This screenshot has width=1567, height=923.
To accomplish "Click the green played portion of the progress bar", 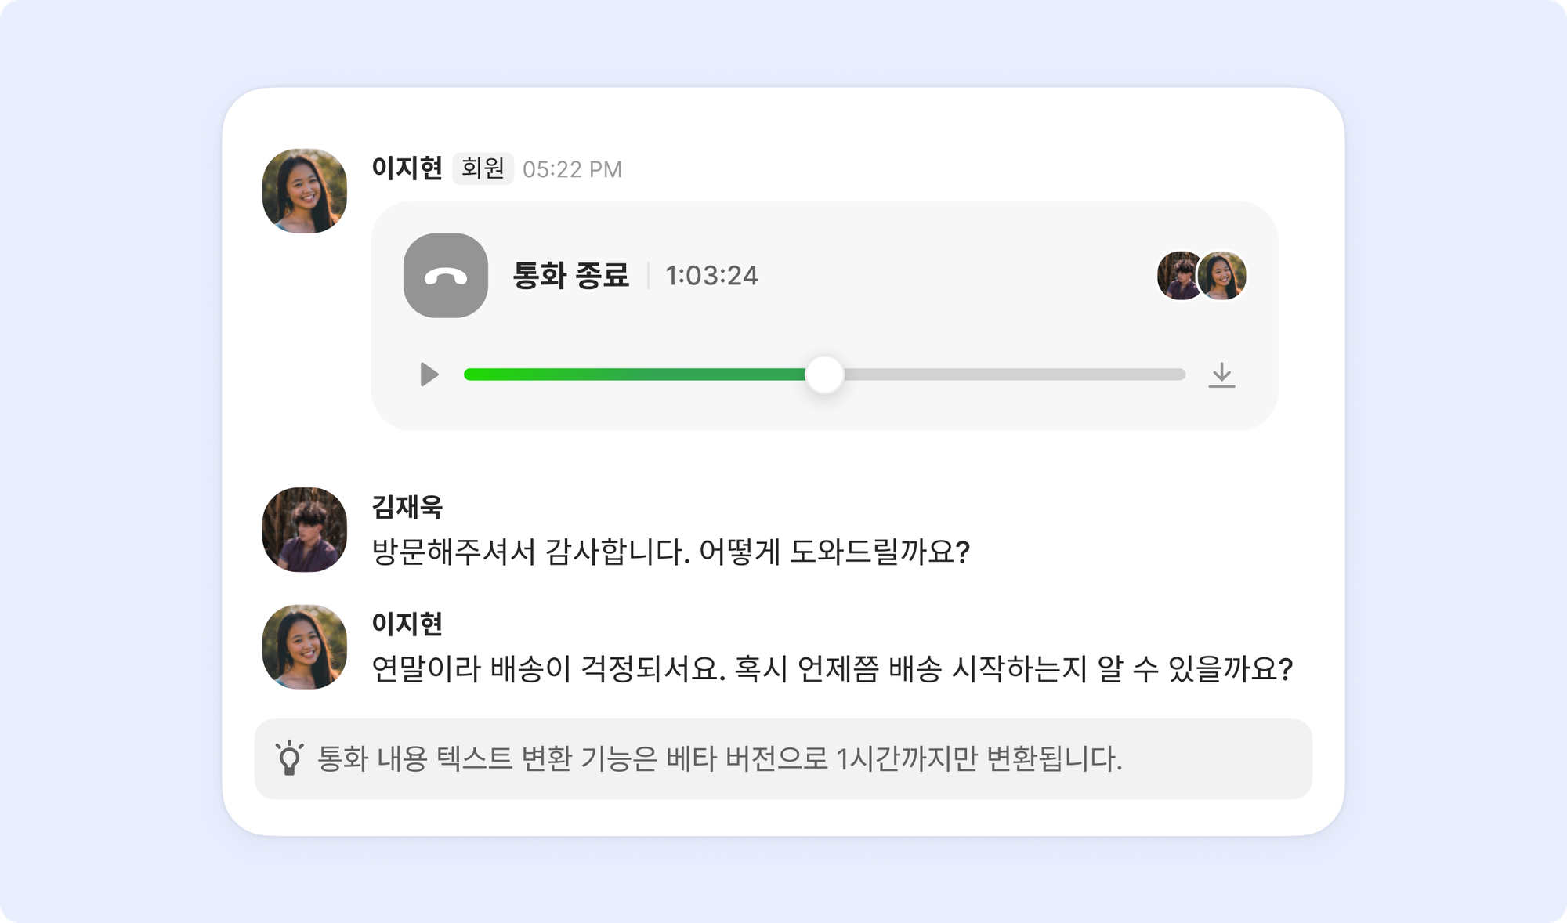I will coord(635,375).
